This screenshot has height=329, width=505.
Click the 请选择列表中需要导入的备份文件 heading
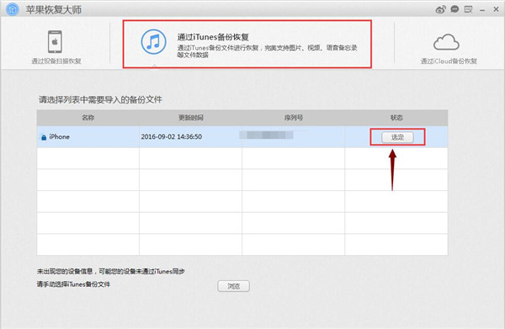[x=100, y=99]
